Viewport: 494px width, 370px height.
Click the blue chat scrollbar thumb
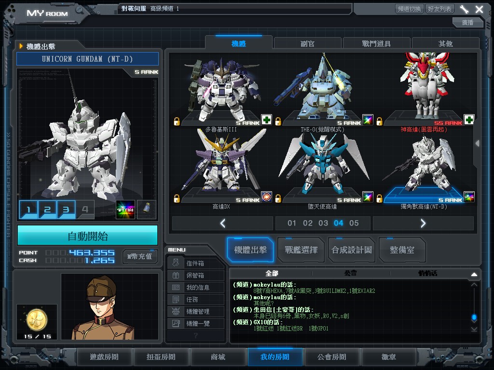[474, 317]
